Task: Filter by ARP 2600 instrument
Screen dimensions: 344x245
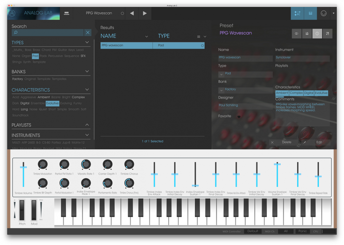Action: click(x=28, y=142)
